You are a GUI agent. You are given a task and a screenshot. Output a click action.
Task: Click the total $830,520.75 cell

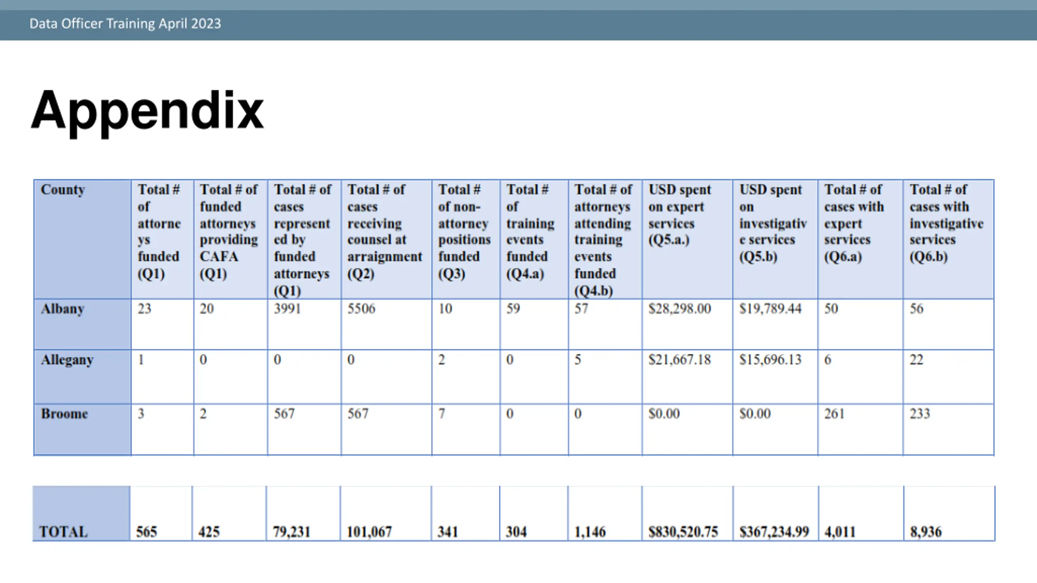[x=683, y=532]
